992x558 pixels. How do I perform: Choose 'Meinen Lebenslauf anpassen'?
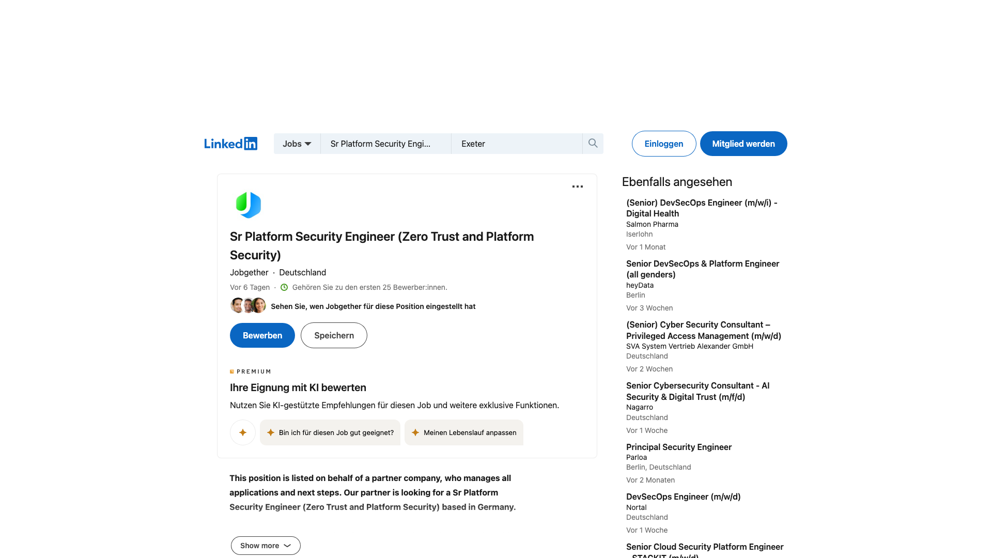[464, 432]
